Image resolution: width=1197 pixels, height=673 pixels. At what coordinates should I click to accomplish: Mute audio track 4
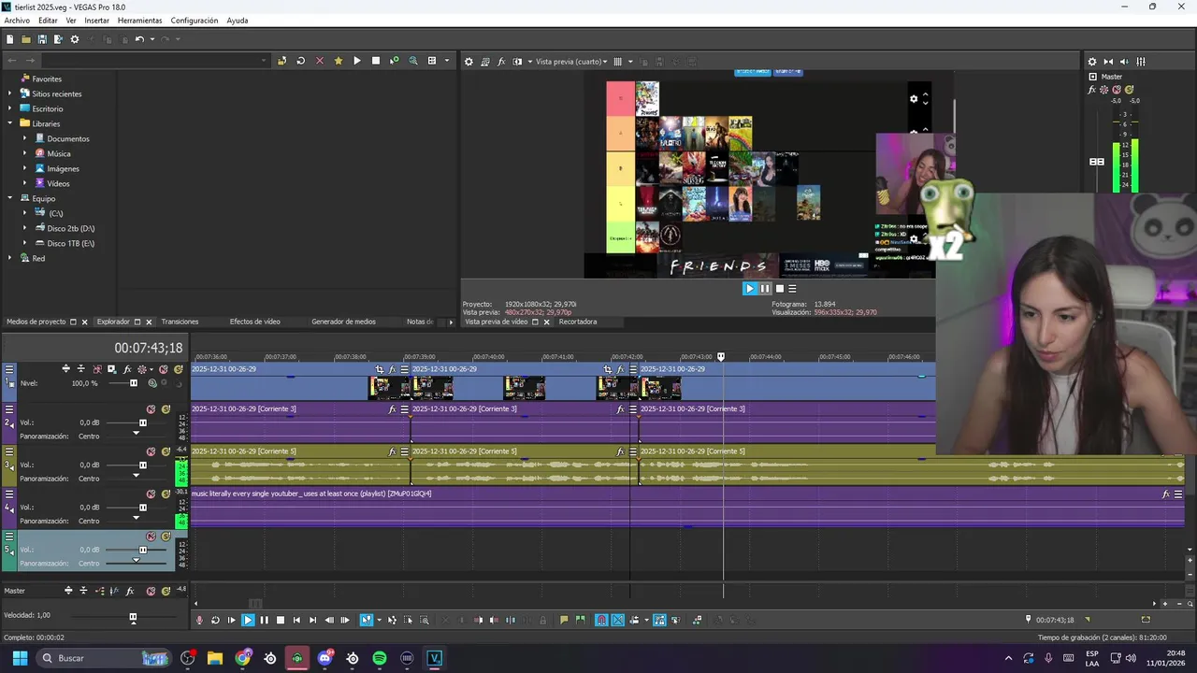click(151, 494)
